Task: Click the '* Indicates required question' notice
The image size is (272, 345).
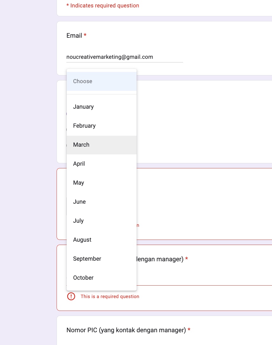Action: click(x=103, y=6)
